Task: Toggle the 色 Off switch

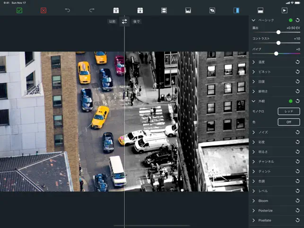Action: click(x=288, y=122)
